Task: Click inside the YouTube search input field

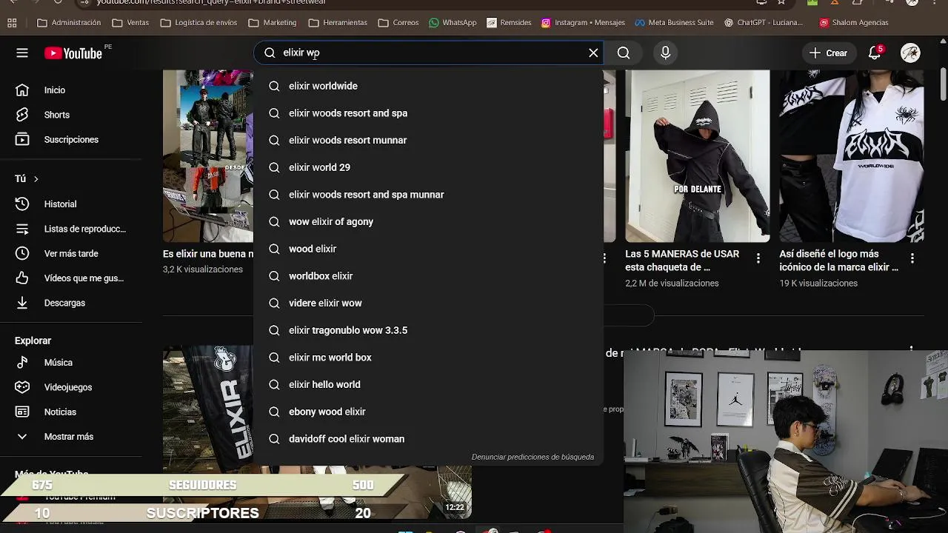Action: point(433,53)
